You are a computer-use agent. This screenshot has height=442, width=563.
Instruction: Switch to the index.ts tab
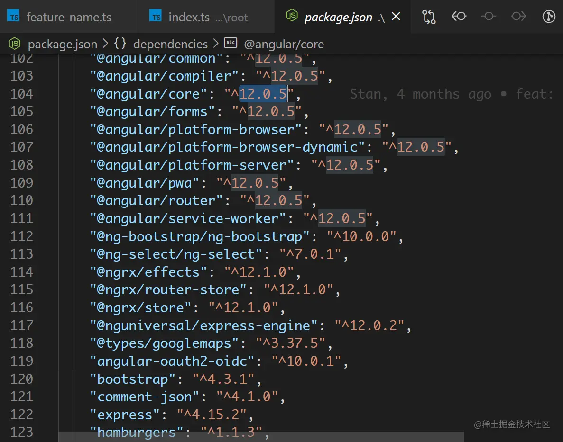point(190,17)
